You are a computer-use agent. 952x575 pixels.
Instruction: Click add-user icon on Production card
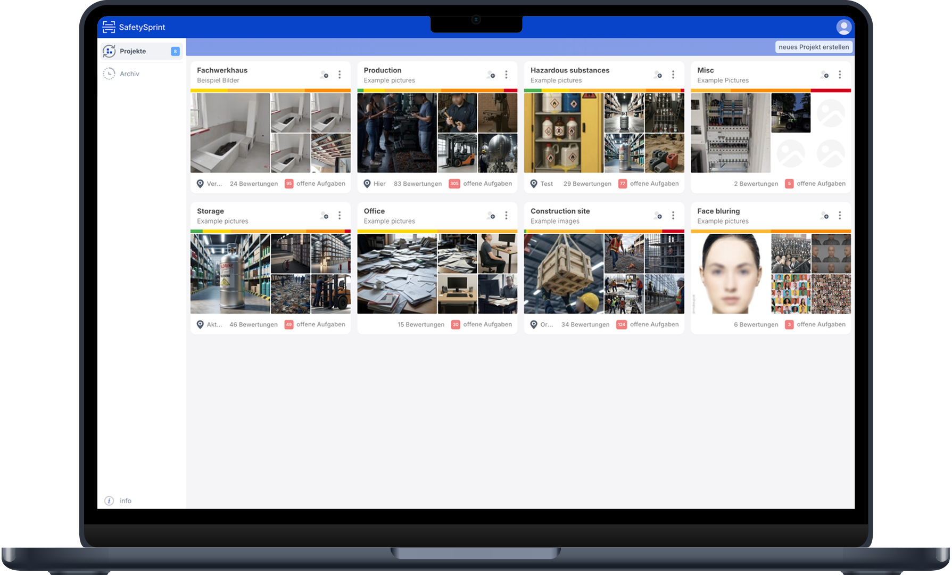(491, 75)
